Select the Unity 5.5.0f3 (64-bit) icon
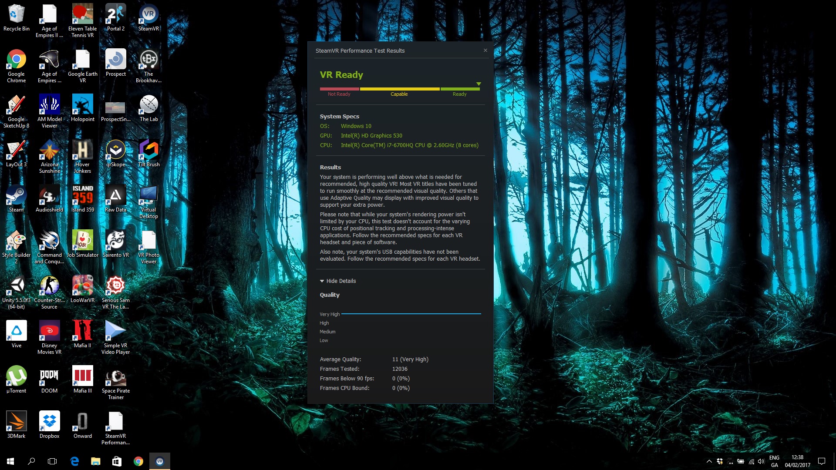Screen dimensions: 836x470 tap(17, 292)
